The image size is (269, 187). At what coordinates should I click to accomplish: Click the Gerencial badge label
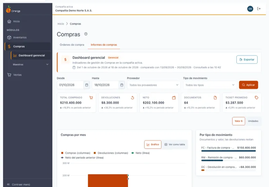coord(113,58)
